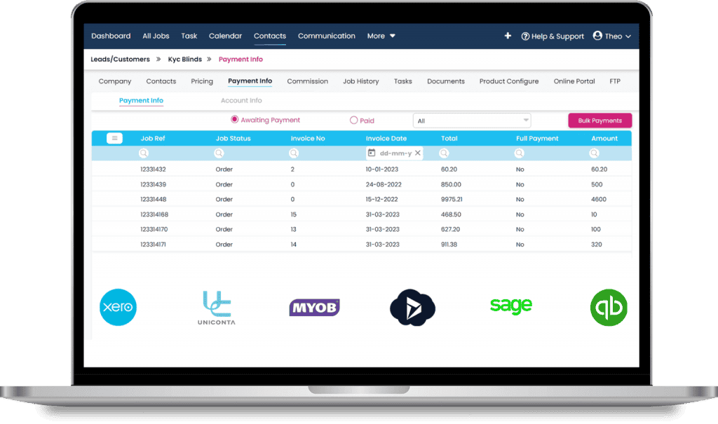Select the Paid radio button
Screen dimensions: 718x424
tap(353, 121)
